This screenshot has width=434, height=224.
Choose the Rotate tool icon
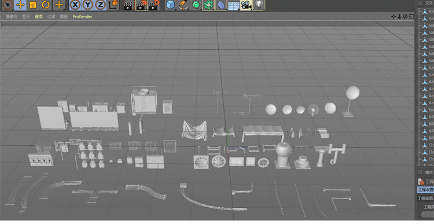coord(46,5)
